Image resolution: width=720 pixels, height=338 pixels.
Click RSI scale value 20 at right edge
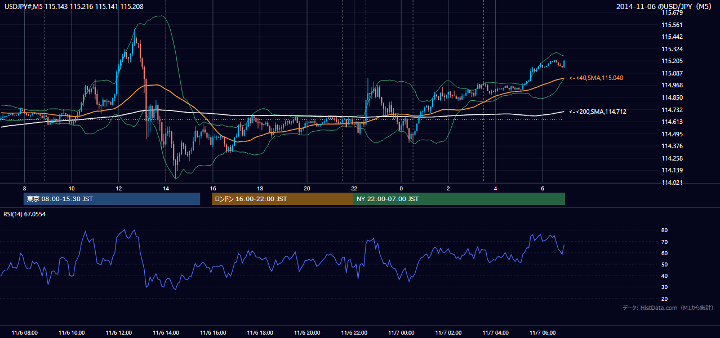(664, 299)
